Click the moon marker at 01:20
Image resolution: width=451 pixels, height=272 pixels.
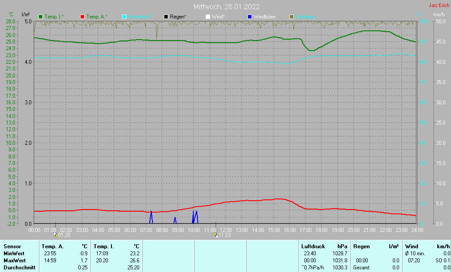(x=55, y=235)
